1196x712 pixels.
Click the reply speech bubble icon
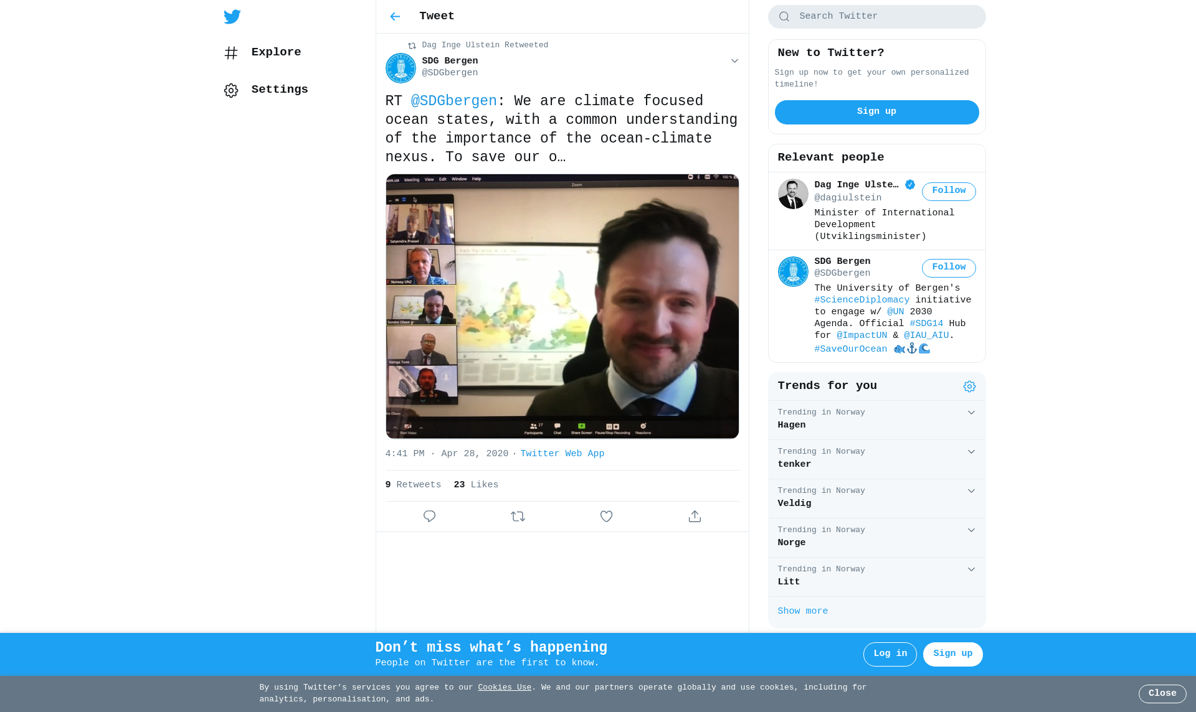[429, 517]
